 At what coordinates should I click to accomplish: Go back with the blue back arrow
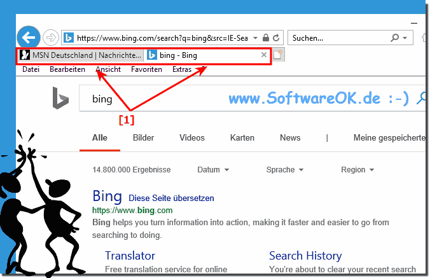(x=29, y=38)
